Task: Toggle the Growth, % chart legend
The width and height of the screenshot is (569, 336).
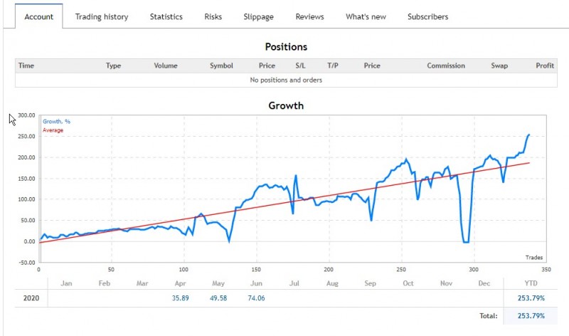Action: [x=56, y=122]
